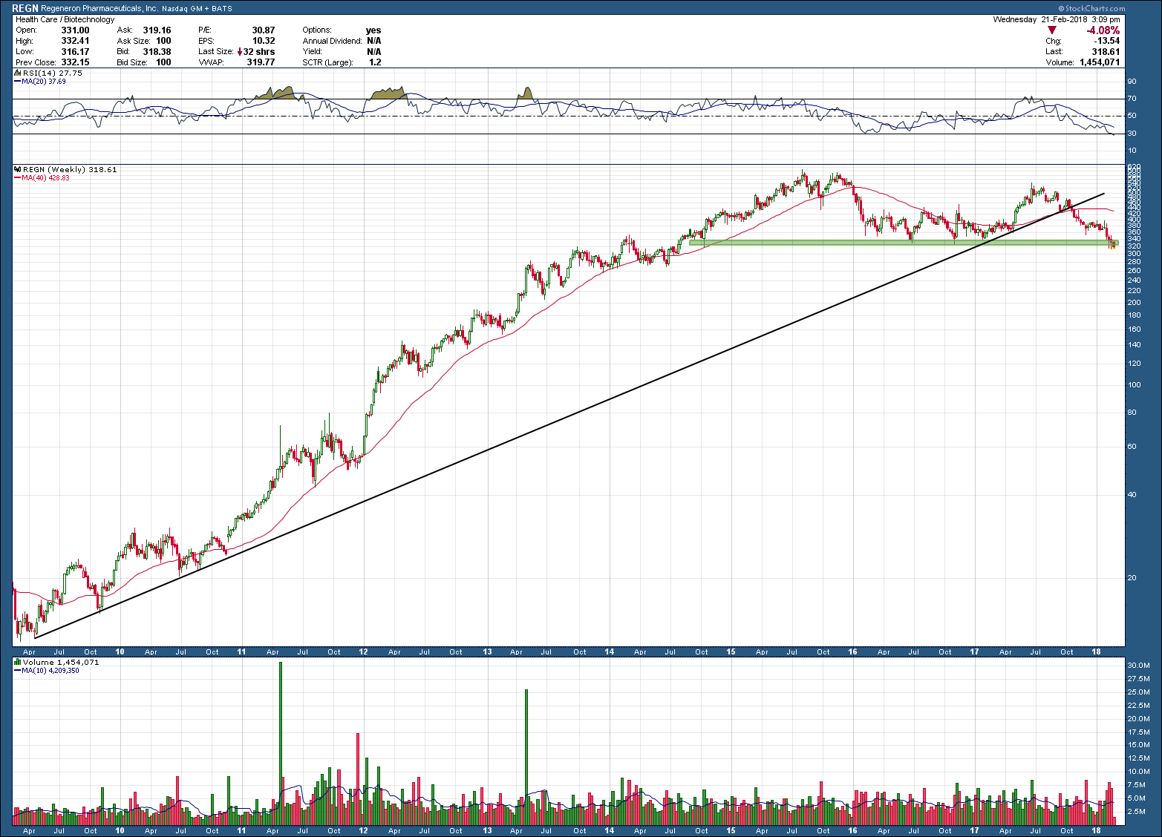Click the REGN (Weekly) price legend icon
This screenshot has width=1162, height=837.
(19, 169)
